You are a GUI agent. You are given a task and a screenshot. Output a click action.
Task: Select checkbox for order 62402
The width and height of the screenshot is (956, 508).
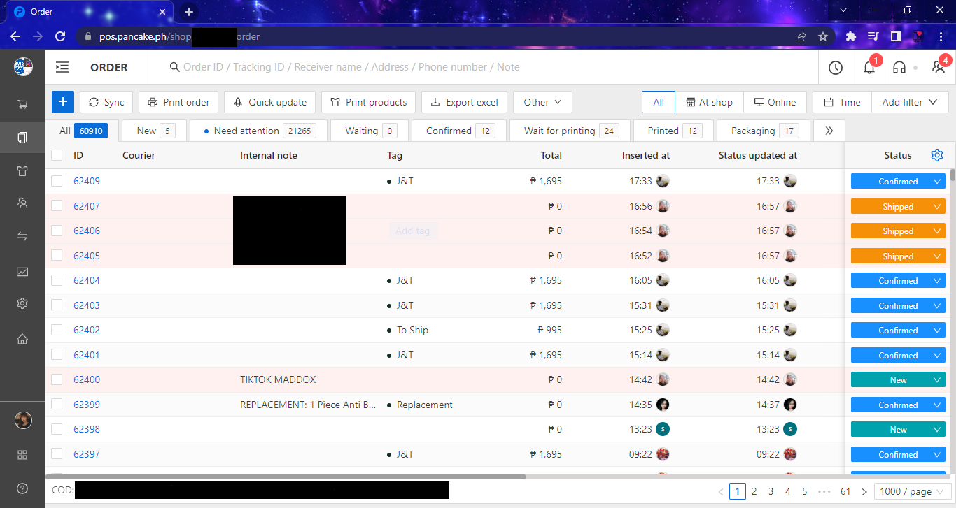57,330
